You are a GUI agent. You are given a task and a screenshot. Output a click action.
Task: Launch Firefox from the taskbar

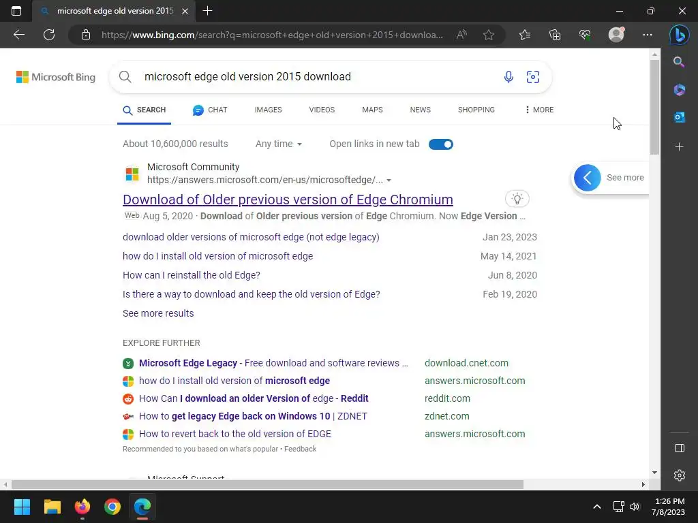click(x=82, y=507)
